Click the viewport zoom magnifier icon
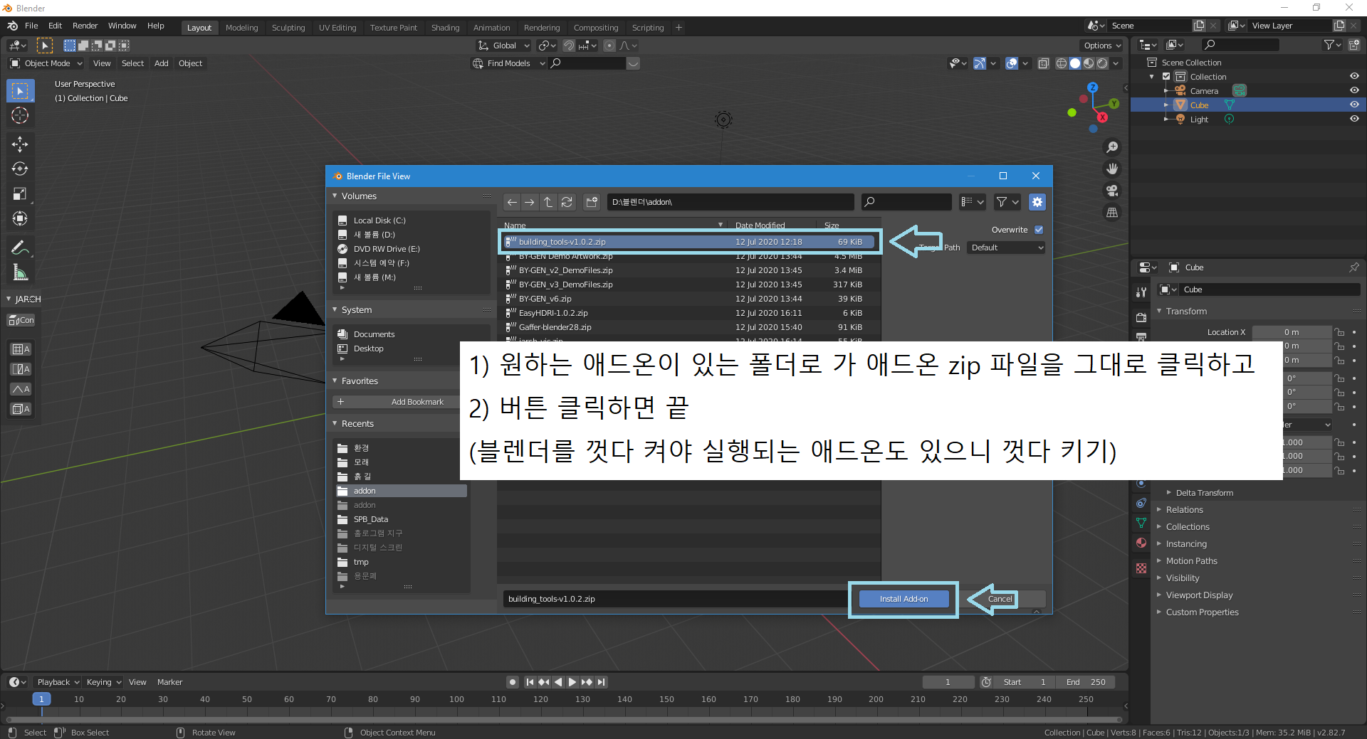The image size is (1367, 739). click(x=1112, y=147)
